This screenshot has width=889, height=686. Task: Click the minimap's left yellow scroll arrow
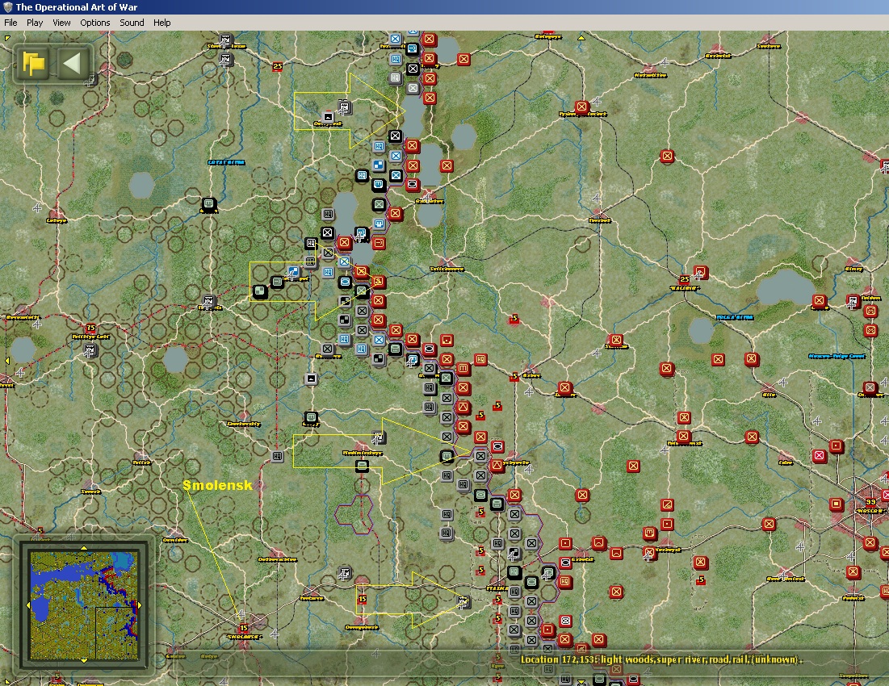tap(28, 605)
